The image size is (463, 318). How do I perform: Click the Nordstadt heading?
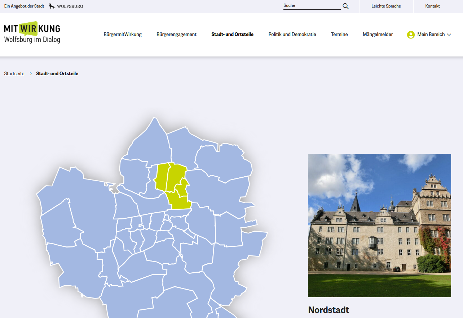[328, 310]
